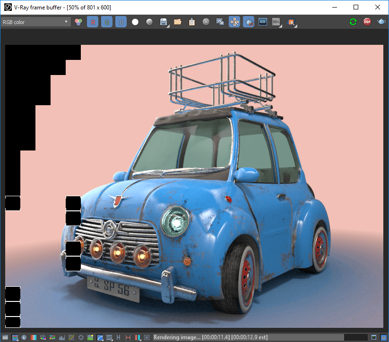Toggle HSL color correction in status bar
This screenshot has width=389, height=342.
click(43, 338)
